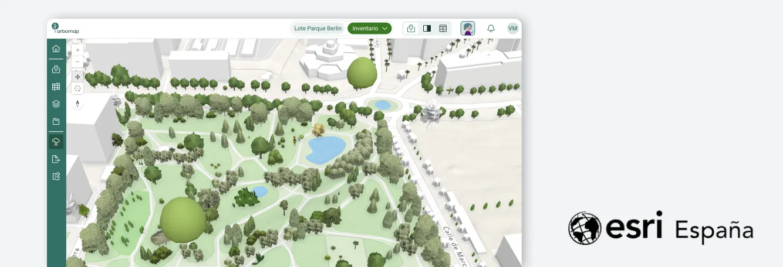Open the folder sidebar icon
The height and width of the screenshot is (267, 783).
tap(56, 122)
